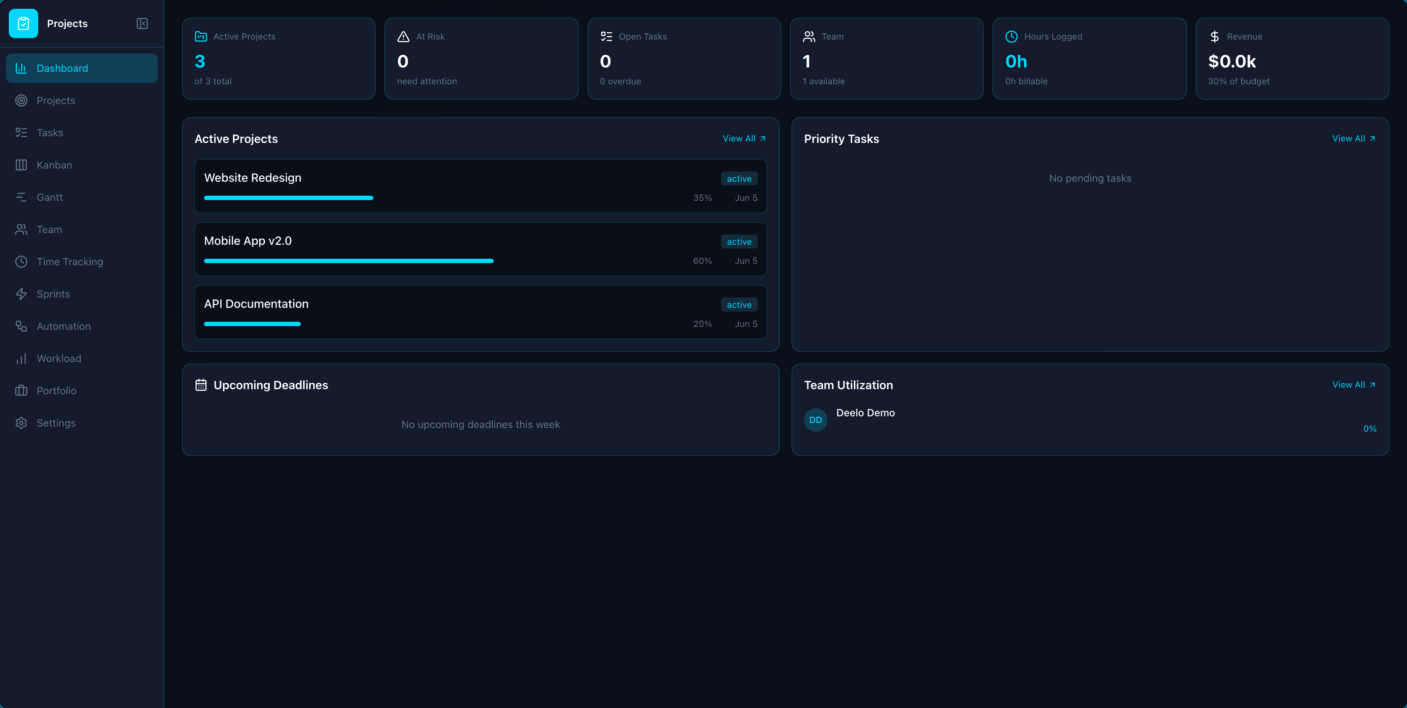Viewport: 1407px width, 708px height.
Task: Open View All for Active Projects
Action: point(744,138)
